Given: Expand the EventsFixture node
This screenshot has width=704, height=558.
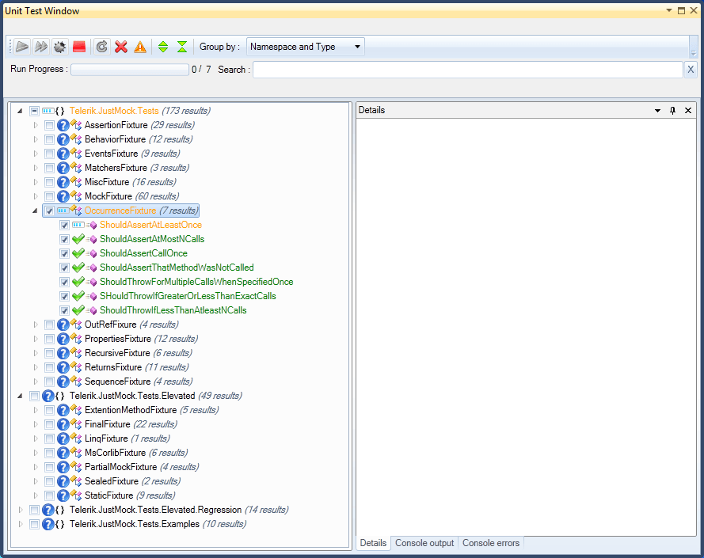Looking at the screenshot, I should click(36, 154).
